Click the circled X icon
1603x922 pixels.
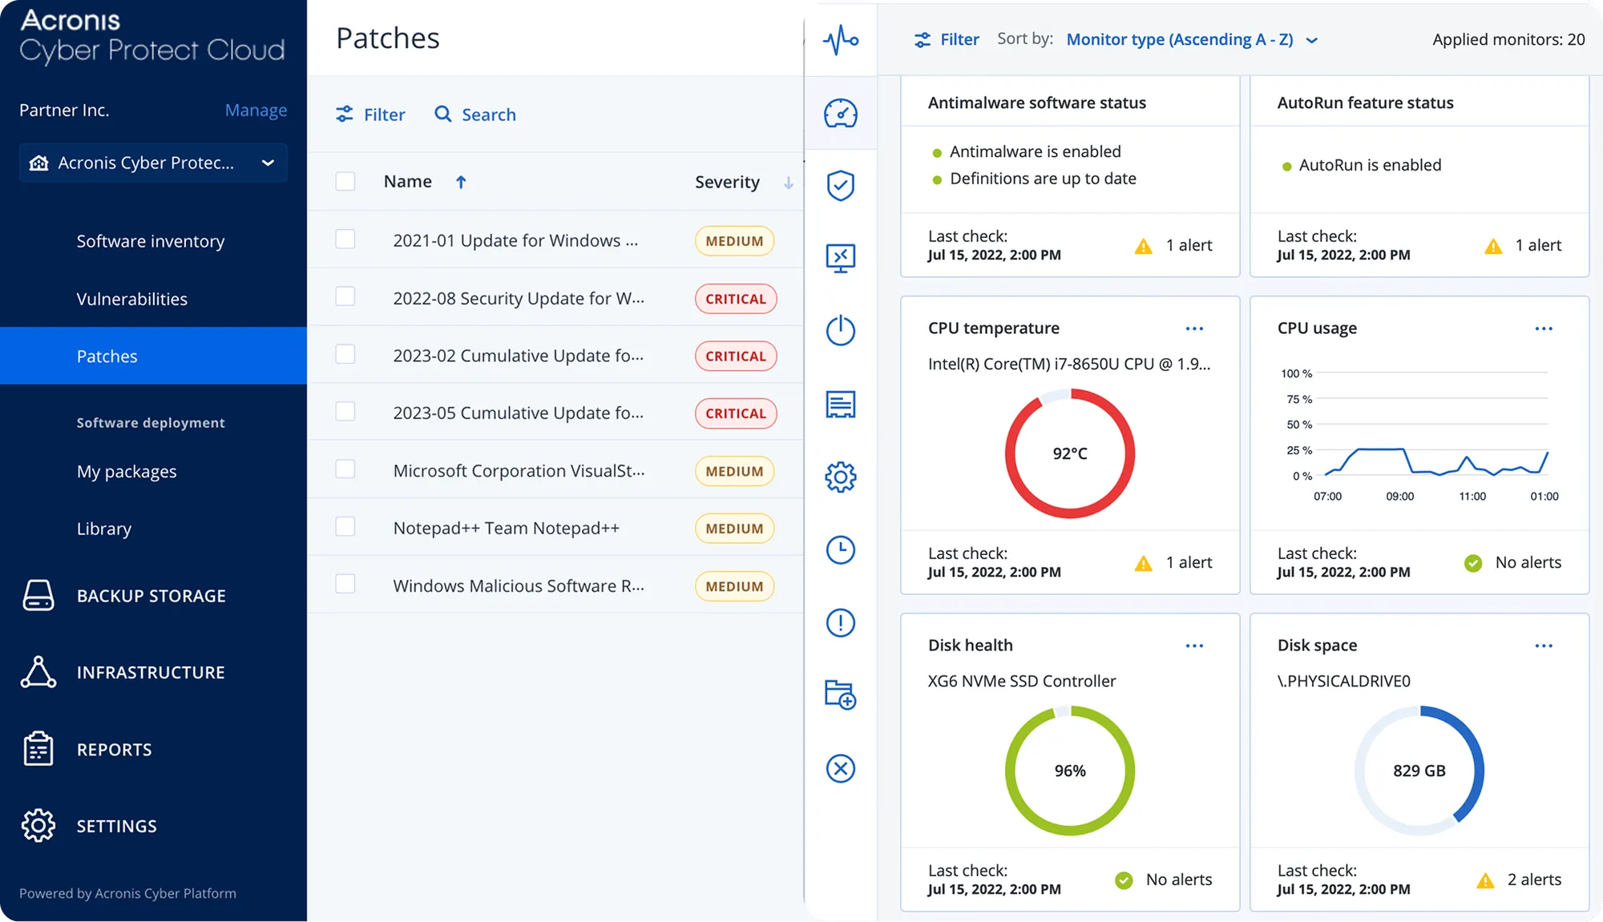click(x=840, y=768)
